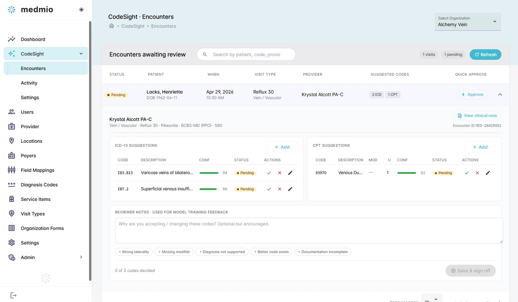Click the medmio logo icon
518x302 pixels.
(12, 10)
